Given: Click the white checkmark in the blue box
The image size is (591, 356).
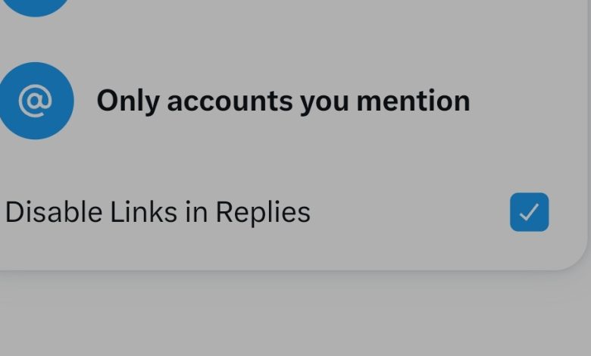Looking at the screenshot, I should 529,212.
